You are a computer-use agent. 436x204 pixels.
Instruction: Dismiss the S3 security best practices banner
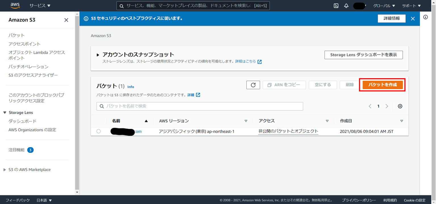pos(413,18)
